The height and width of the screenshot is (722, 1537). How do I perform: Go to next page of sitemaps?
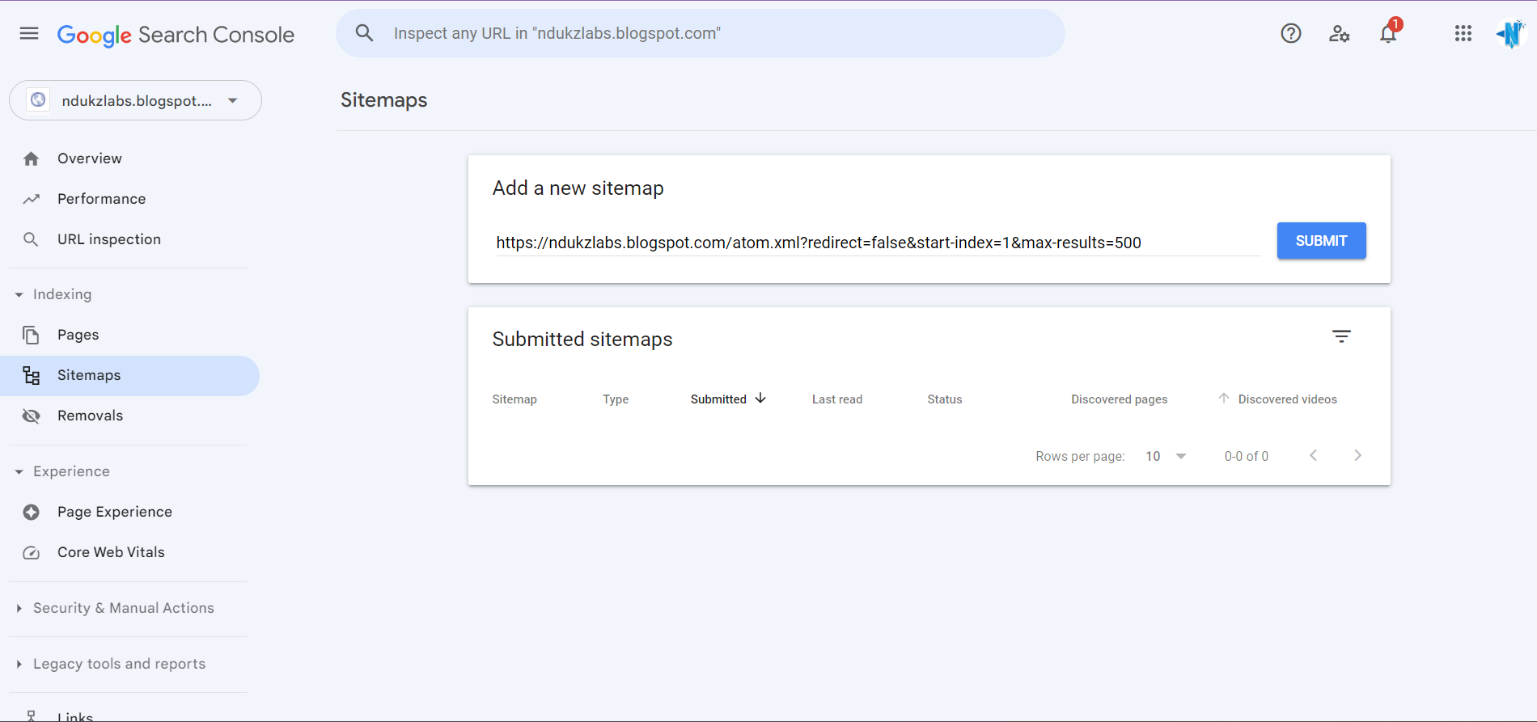coord(1357,456)
